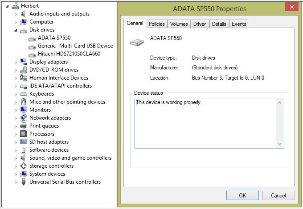Expand the Computer node arrow
303x209 pixels.
click(16, 22)
